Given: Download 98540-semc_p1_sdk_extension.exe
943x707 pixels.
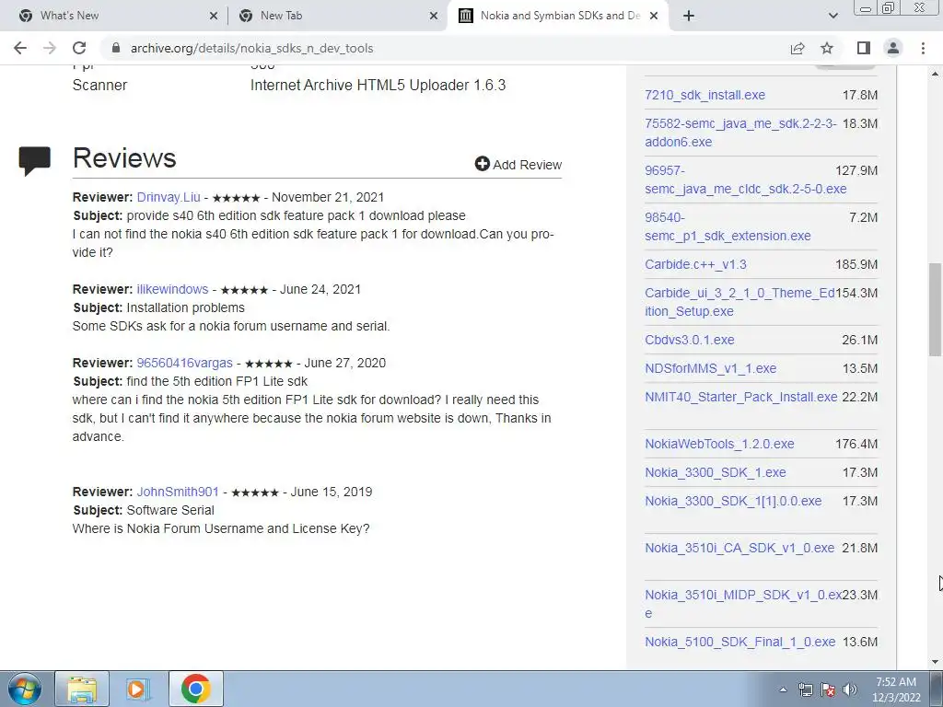Looking at the screenshot, I should tap(728, 226).
